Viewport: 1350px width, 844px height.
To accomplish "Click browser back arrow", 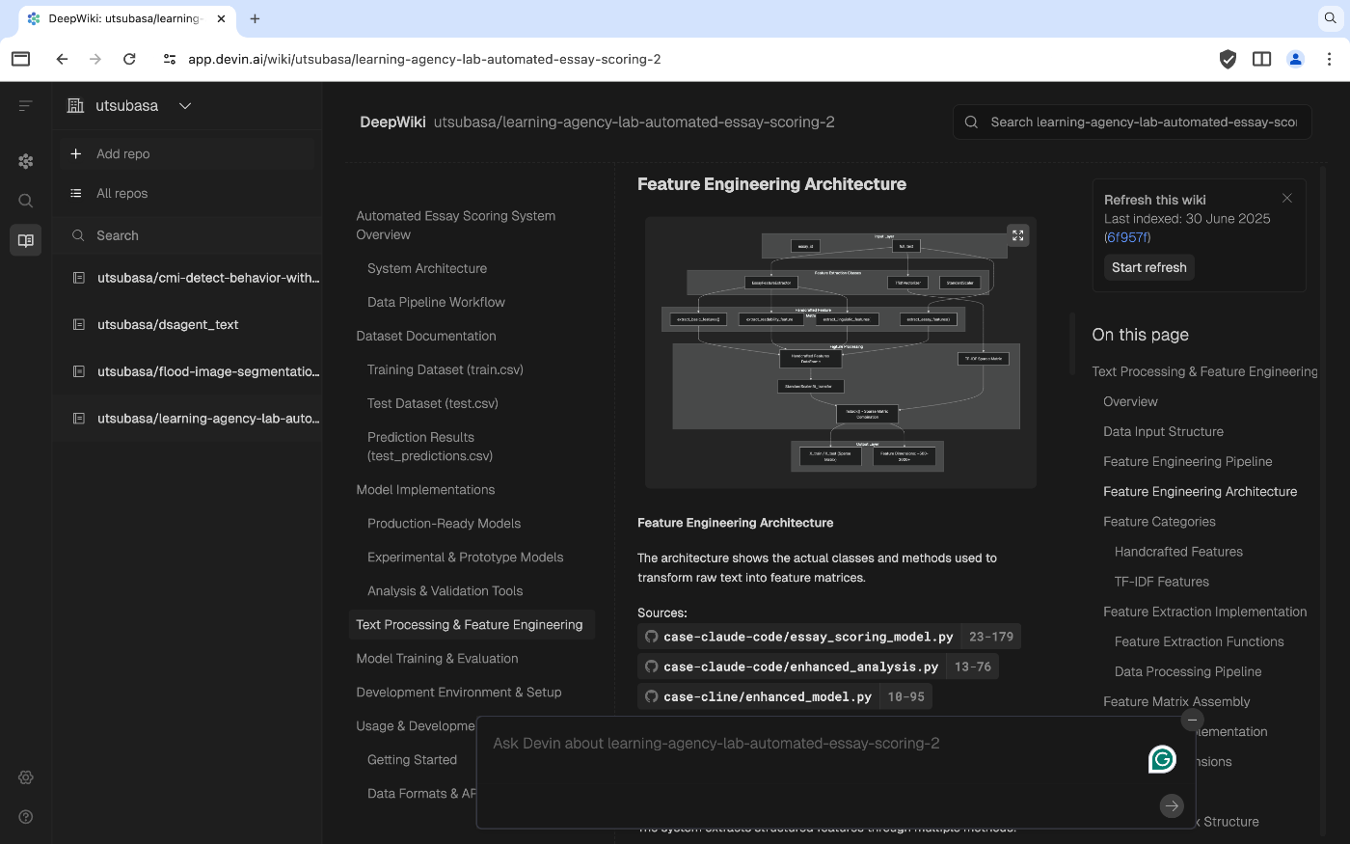I will pyautogui.click(x=62, y=59).
